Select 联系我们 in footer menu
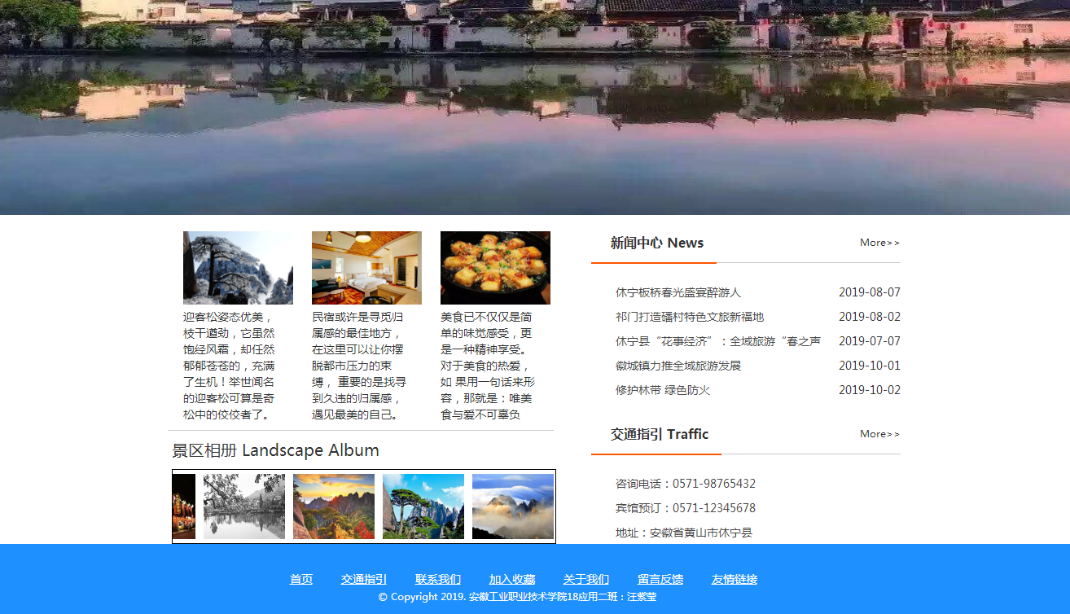The image size is (1070, 614). (438, 580)
